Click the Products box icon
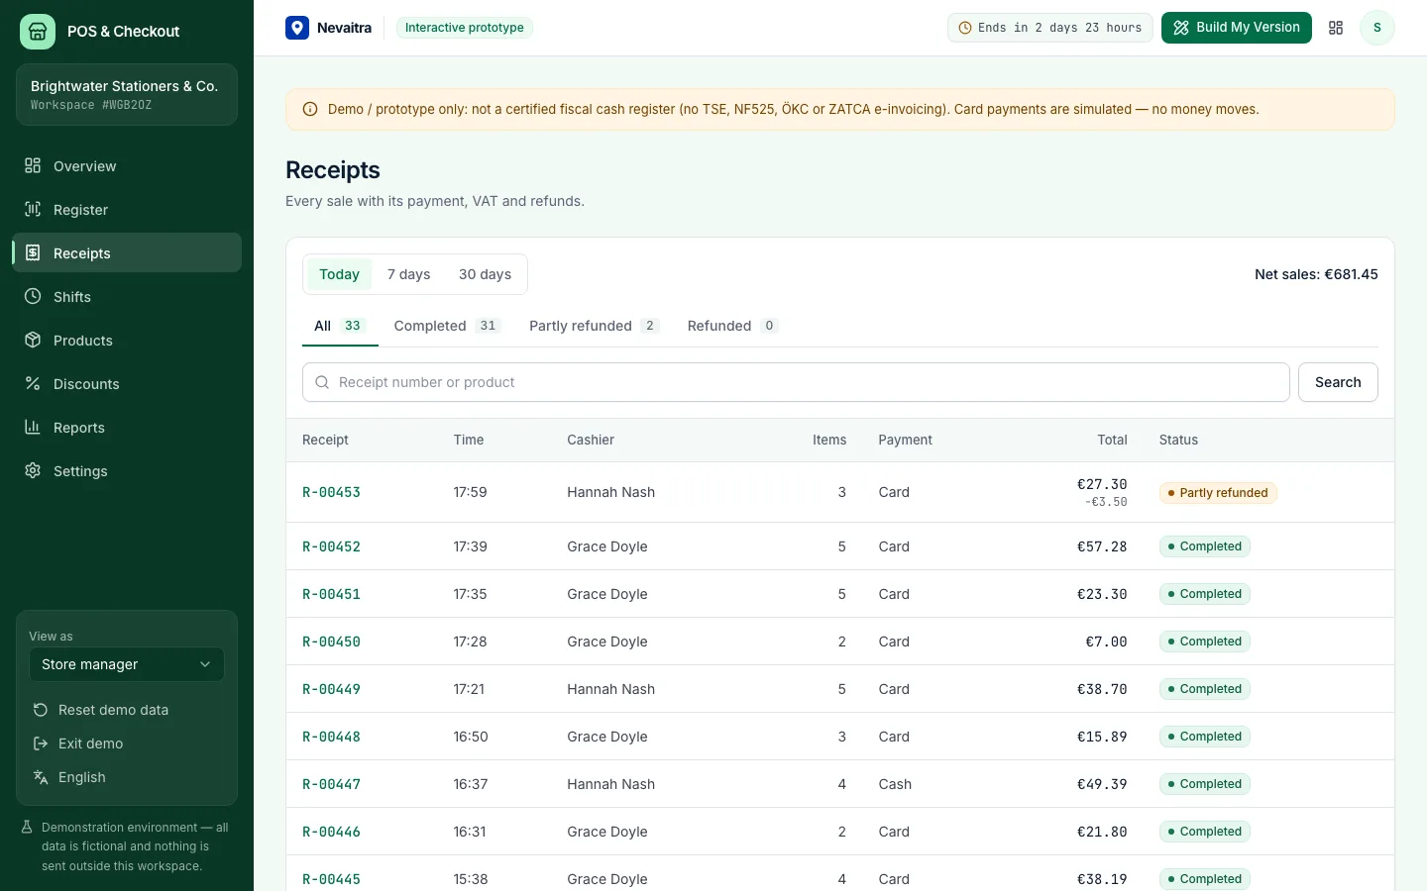This screenshot has height=891, width=1427. click(33, 340)
